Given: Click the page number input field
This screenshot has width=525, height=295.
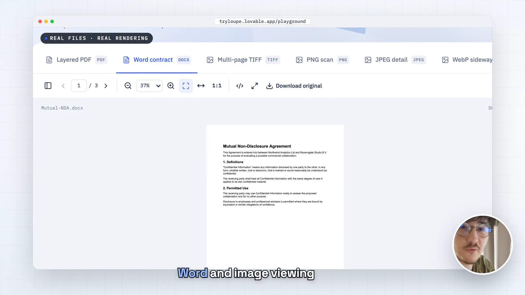Looking at the screenshot, I should (x=79, y=86).
